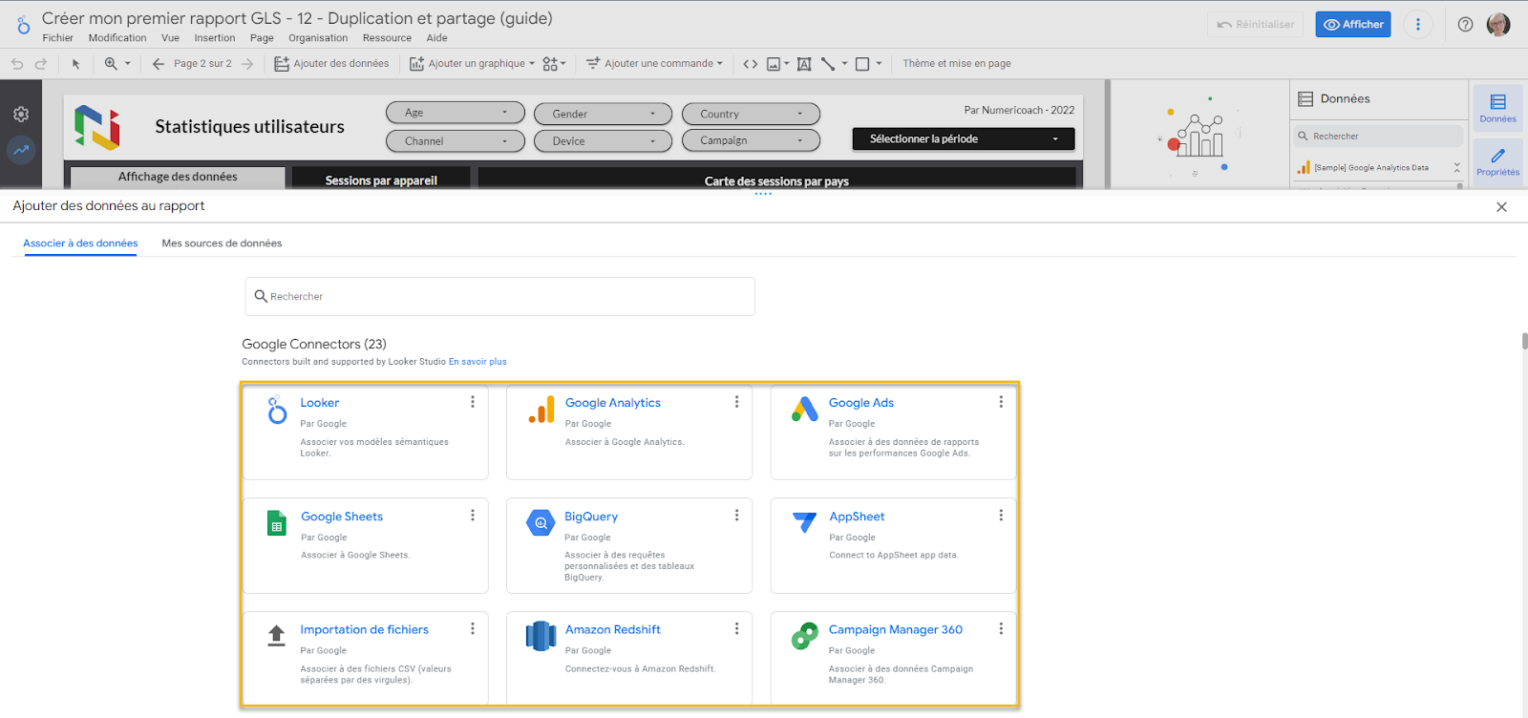1528x718 pixels.
Task: Click the dialog vertical scrollbar thumb
Action: pyautogui.click(x=1524, y=341)
